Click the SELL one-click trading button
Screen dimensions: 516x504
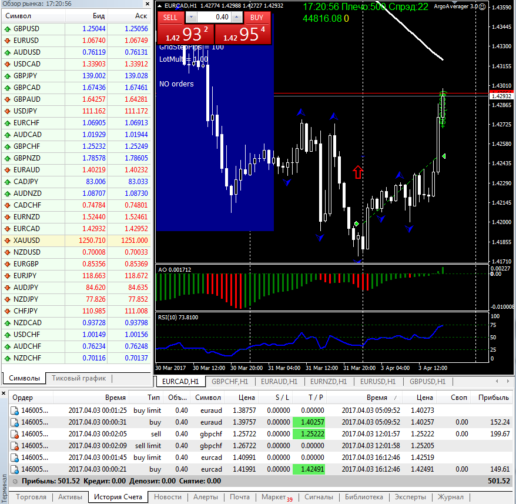tap(170, 18)
